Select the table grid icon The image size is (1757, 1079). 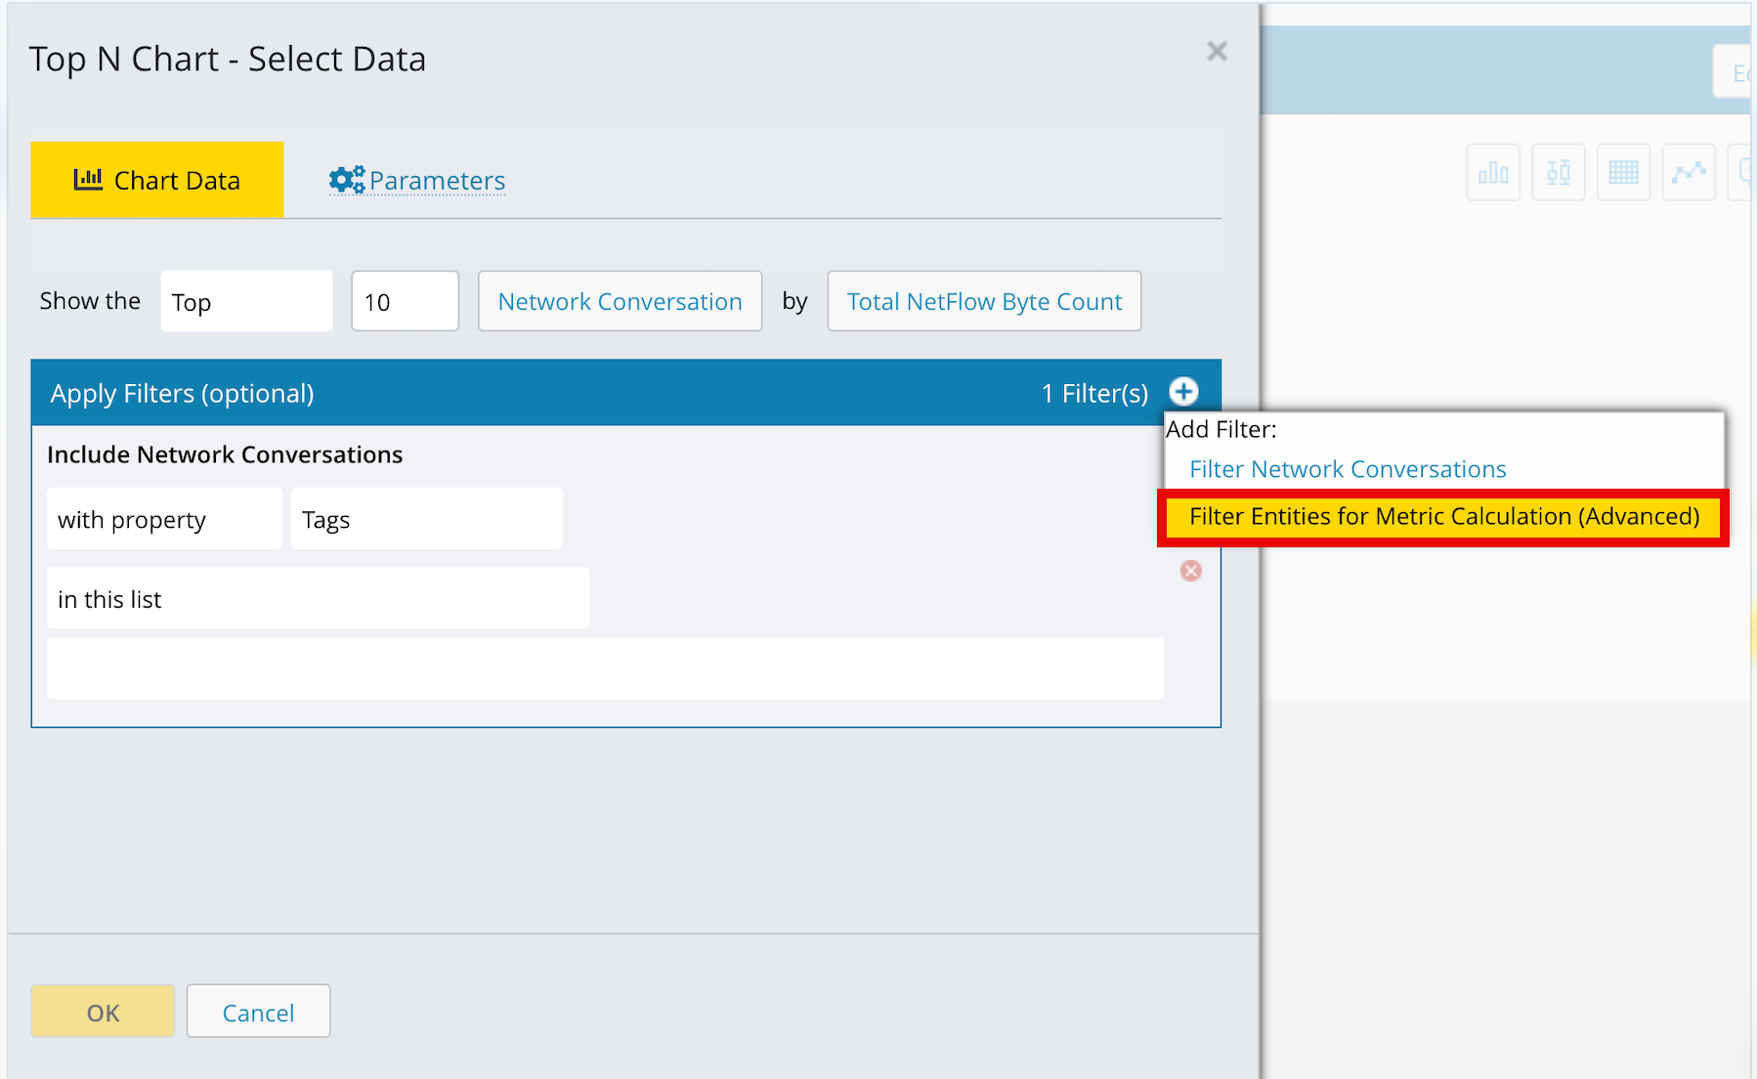(1623, 173)
